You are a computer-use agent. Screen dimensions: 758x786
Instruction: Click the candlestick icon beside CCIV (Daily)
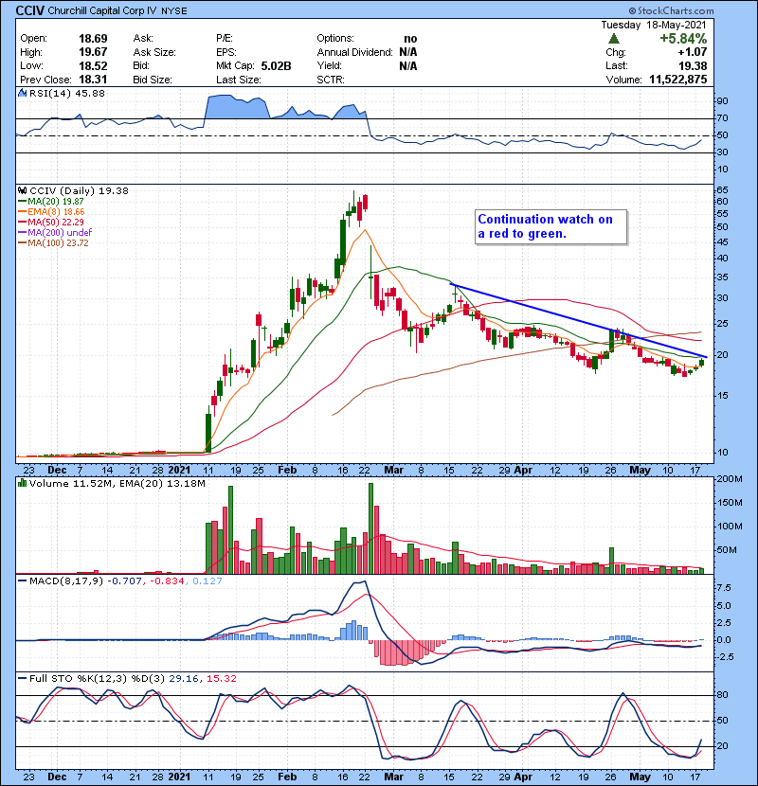[22, 190]
